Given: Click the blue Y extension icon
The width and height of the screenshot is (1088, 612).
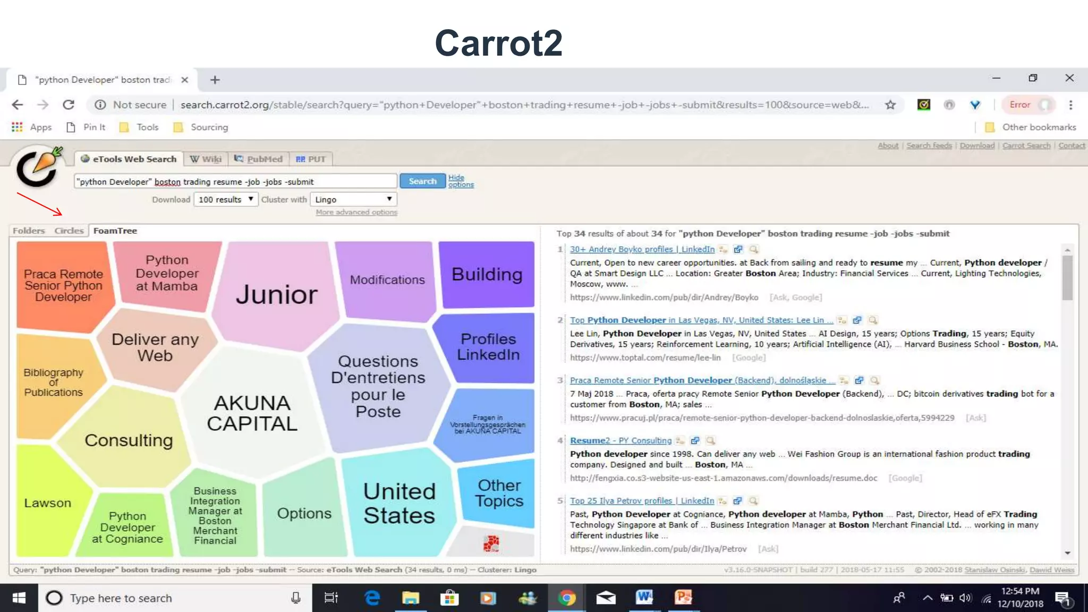Looking at the screenshot, I should point(975,105).
